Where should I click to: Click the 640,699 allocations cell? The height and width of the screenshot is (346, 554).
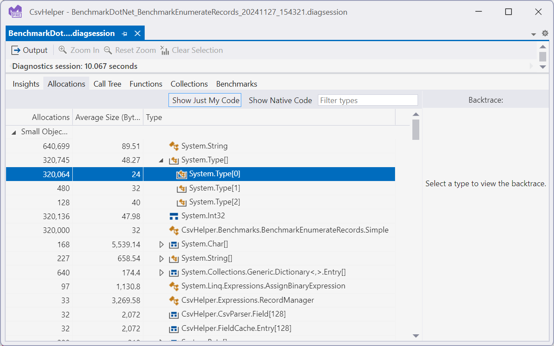tap(39, 146)
